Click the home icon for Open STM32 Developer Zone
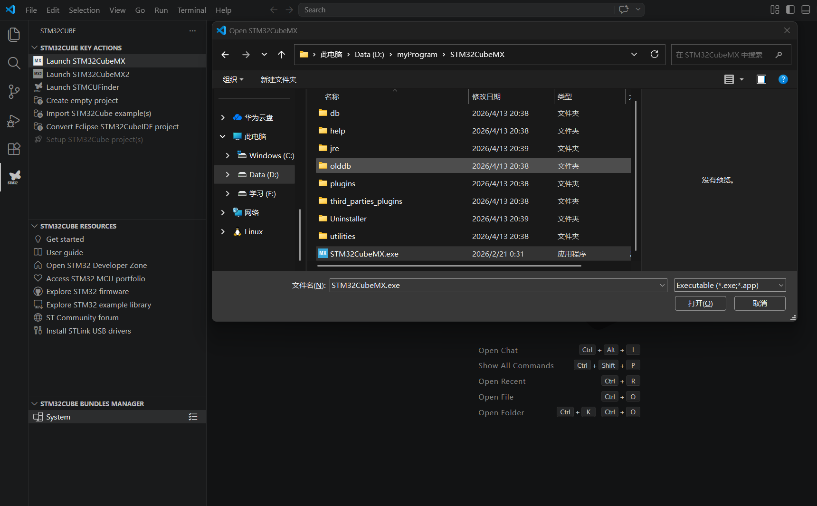The width and height of the screenshot is (817, 506). [x=38, y=265]
